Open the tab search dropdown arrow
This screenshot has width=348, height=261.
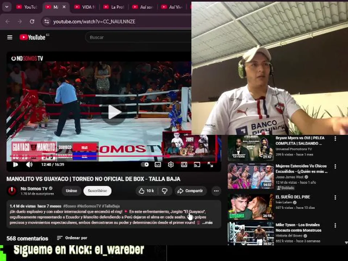[x=7, y=7]
